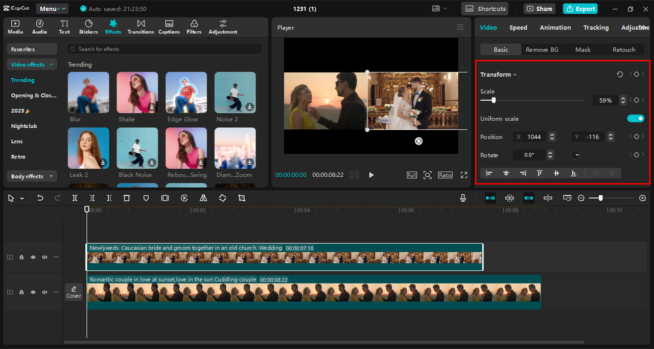Click the align left icon in Transform
This screenshot has width=654, height=349.
(x=489, y=173)
